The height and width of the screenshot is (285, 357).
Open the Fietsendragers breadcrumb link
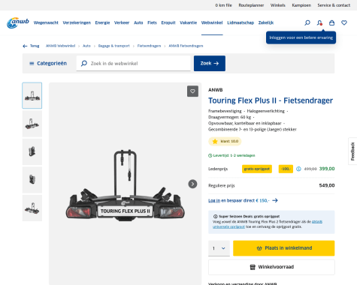pyautogui.click(x=149, y=46)
